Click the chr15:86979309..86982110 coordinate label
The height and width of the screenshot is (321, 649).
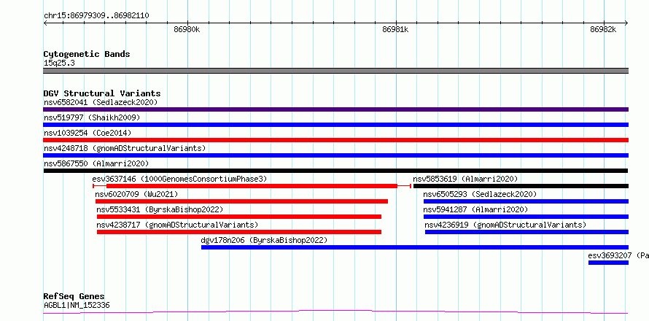point(96,16)
